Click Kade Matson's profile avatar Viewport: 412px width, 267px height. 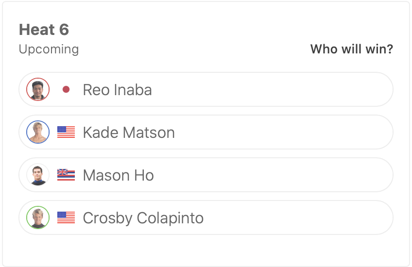(38, 132)
